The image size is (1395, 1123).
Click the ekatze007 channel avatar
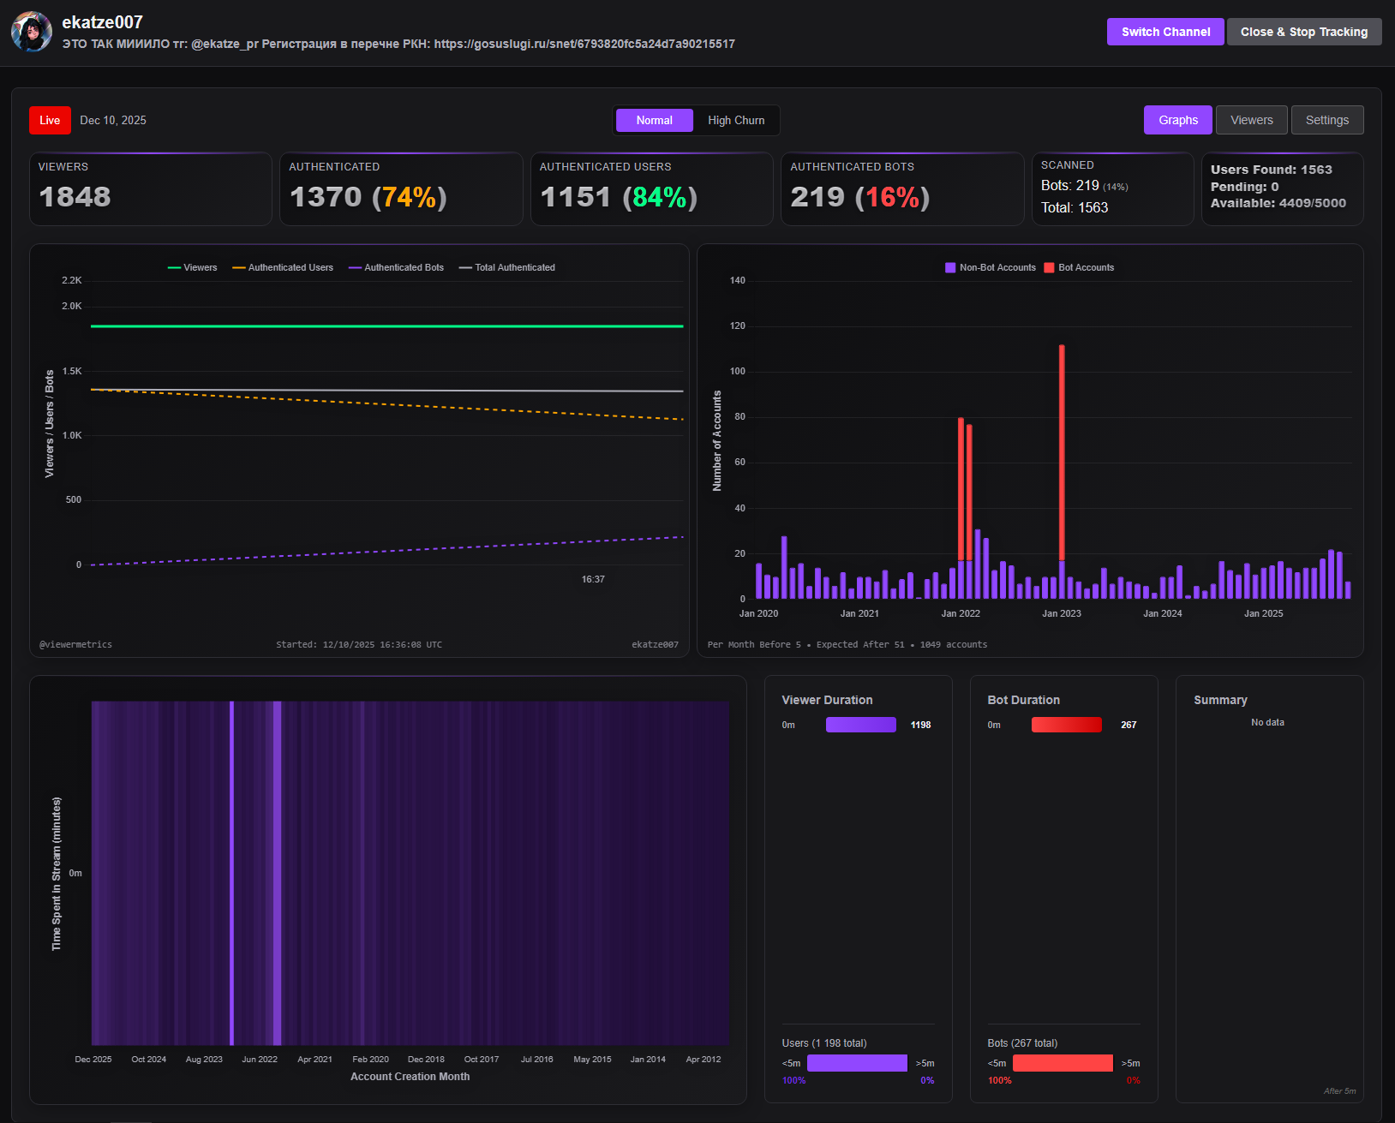pos(32,32)
